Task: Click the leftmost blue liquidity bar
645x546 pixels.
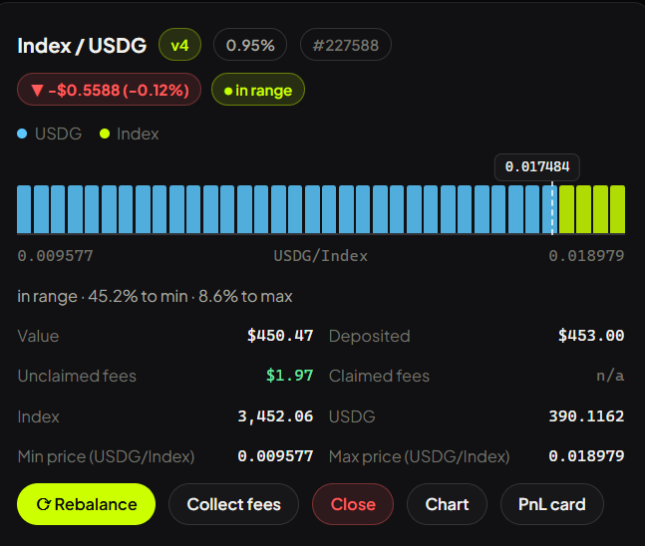Action: 24,209
